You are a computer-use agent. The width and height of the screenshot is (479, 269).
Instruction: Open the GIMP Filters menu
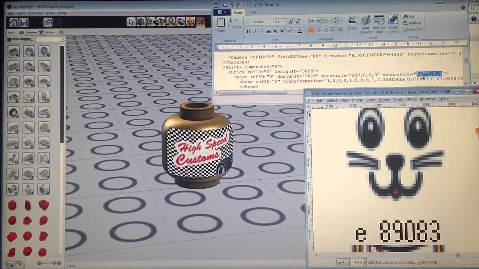tap(411, 99)
